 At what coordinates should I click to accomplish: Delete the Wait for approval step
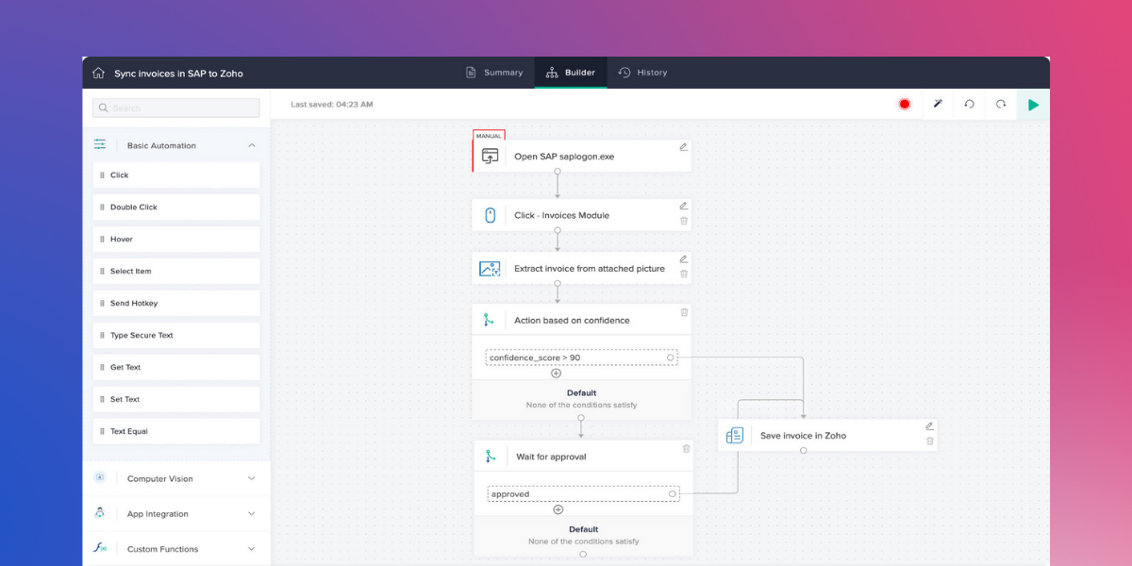coord(686,449)
